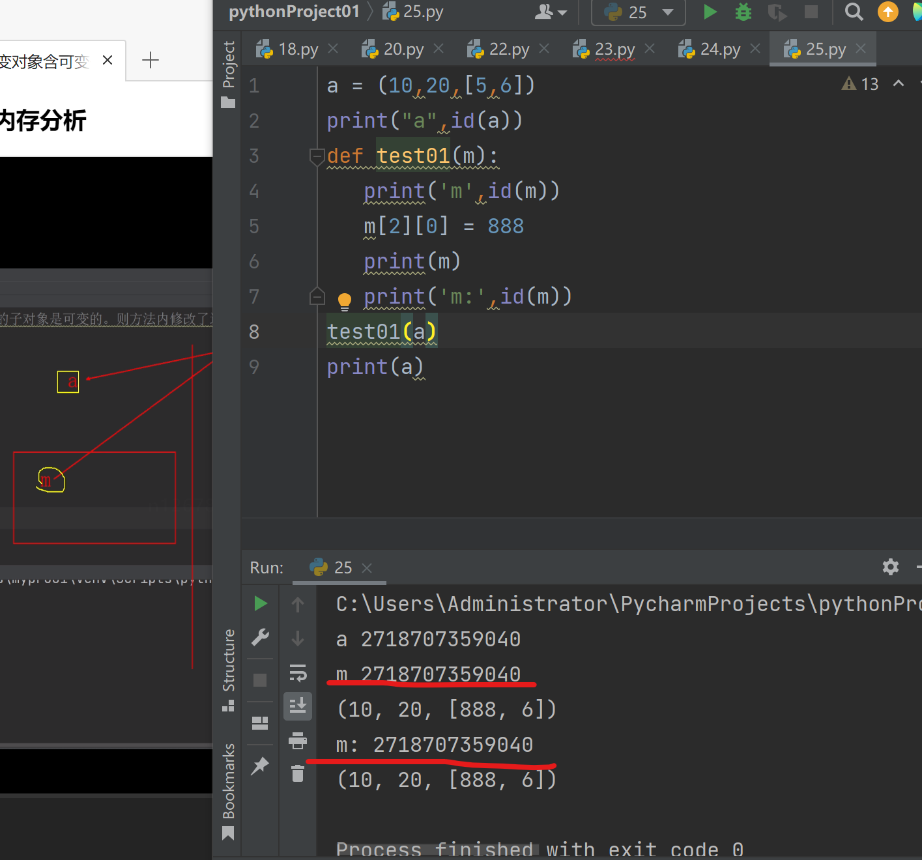Collapse the test01 function fold marker
This screenshot has height=860, width=922.
[317, 156]
